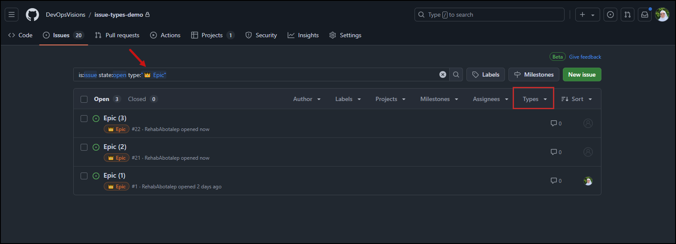
Task: Open the hamburger navigation menu
Action: point(12,15)
